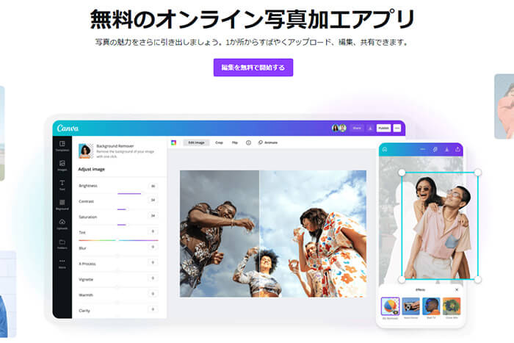The width and height of the screenshot is (514, 343).
Task: Select the Edit image tab
Action: [x=197, y=142]
